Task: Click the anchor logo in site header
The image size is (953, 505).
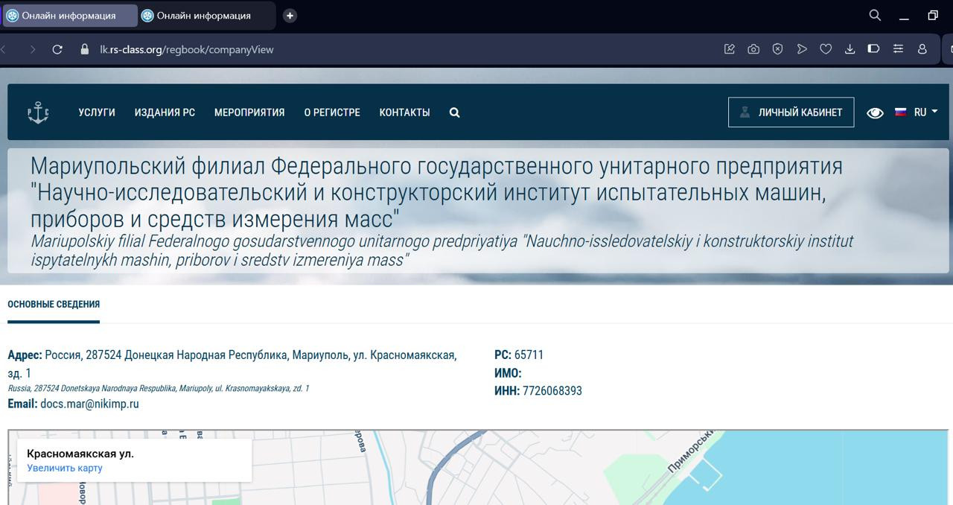Action: pos(38,112)
